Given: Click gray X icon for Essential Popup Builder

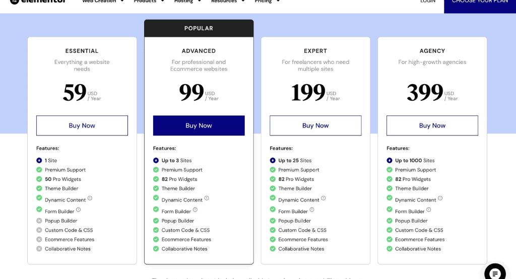Looking at the screenshot, I should 39,221.
